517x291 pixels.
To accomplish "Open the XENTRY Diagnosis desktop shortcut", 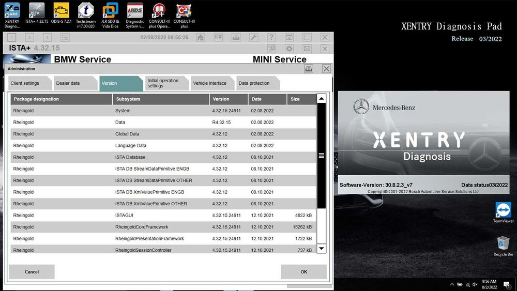I will click(x=12, y=15).
